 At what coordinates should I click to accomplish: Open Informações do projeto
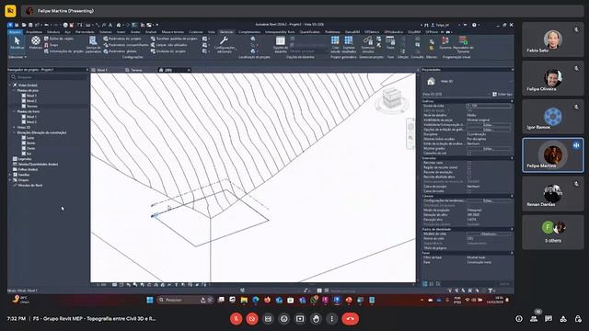coord(64,51)
